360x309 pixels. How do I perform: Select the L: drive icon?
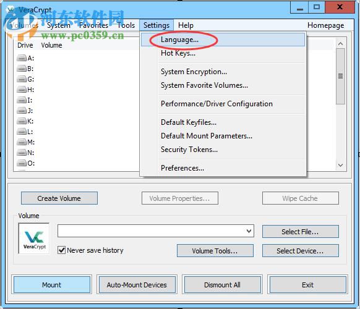point(22,132)
